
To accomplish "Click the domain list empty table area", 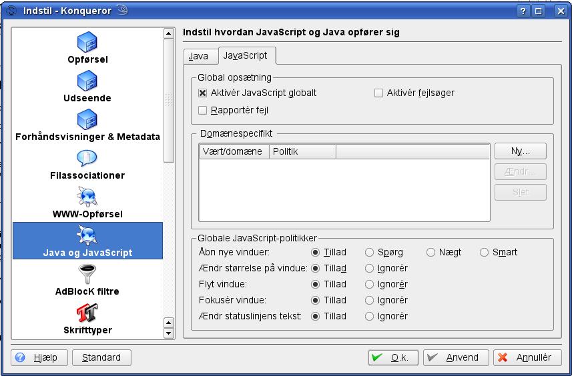I will coord(344,190).
